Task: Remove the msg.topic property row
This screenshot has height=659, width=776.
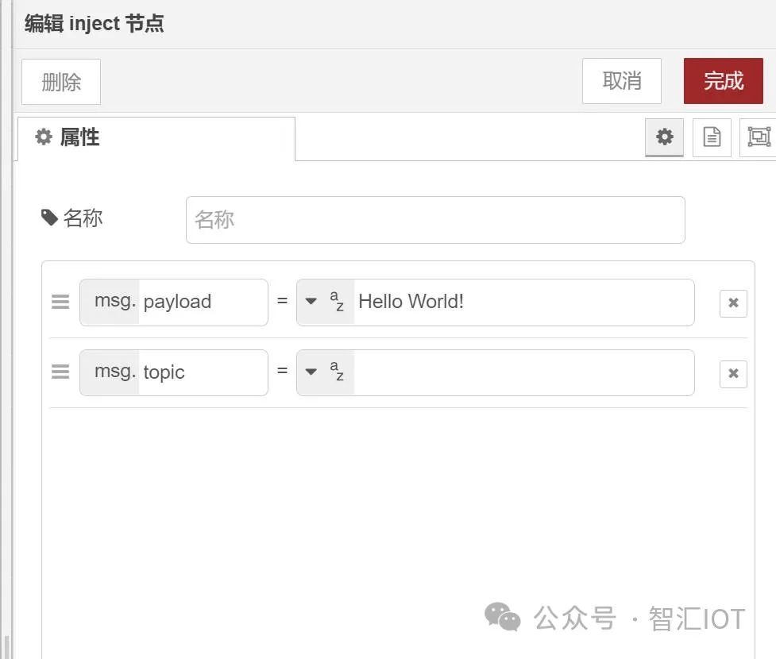Action: tap(733, 373)
